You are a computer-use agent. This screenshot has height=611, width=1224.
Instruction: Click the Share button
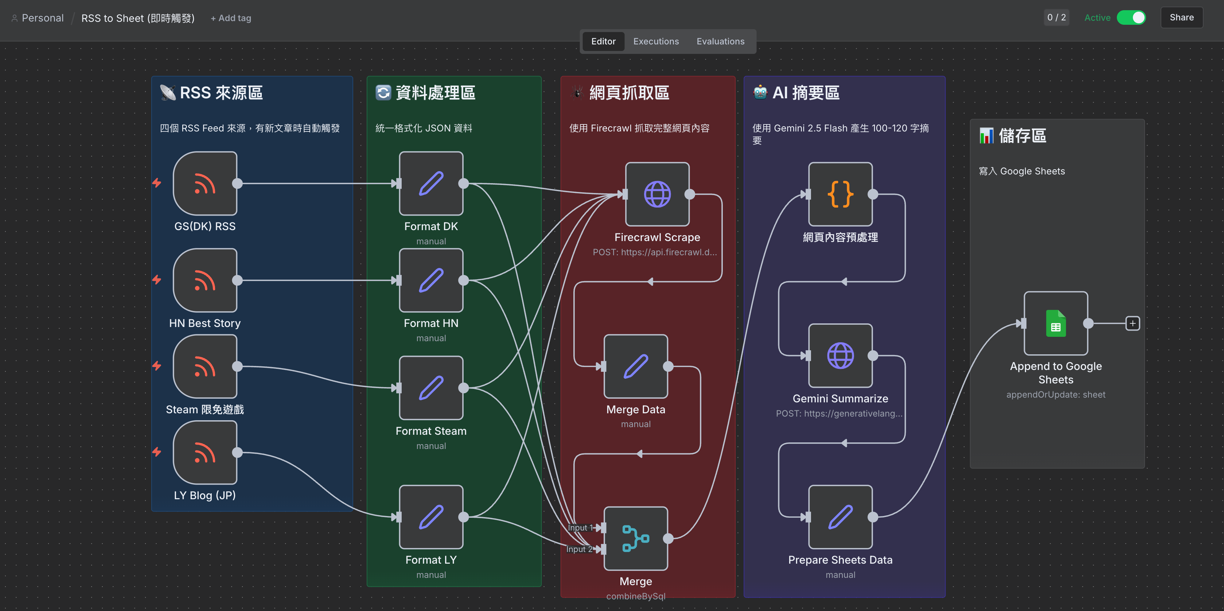[1181, 17]
